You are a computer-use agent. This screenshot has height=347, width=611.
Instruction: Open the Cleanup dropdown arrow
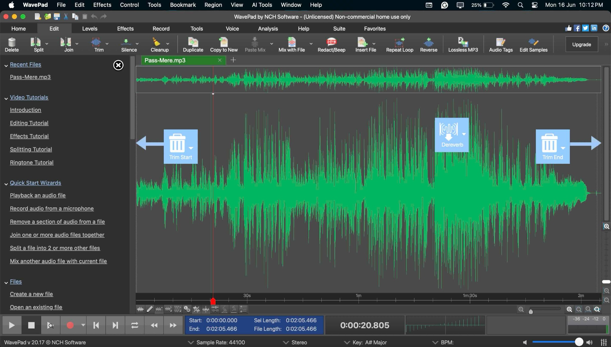[167, 44]
